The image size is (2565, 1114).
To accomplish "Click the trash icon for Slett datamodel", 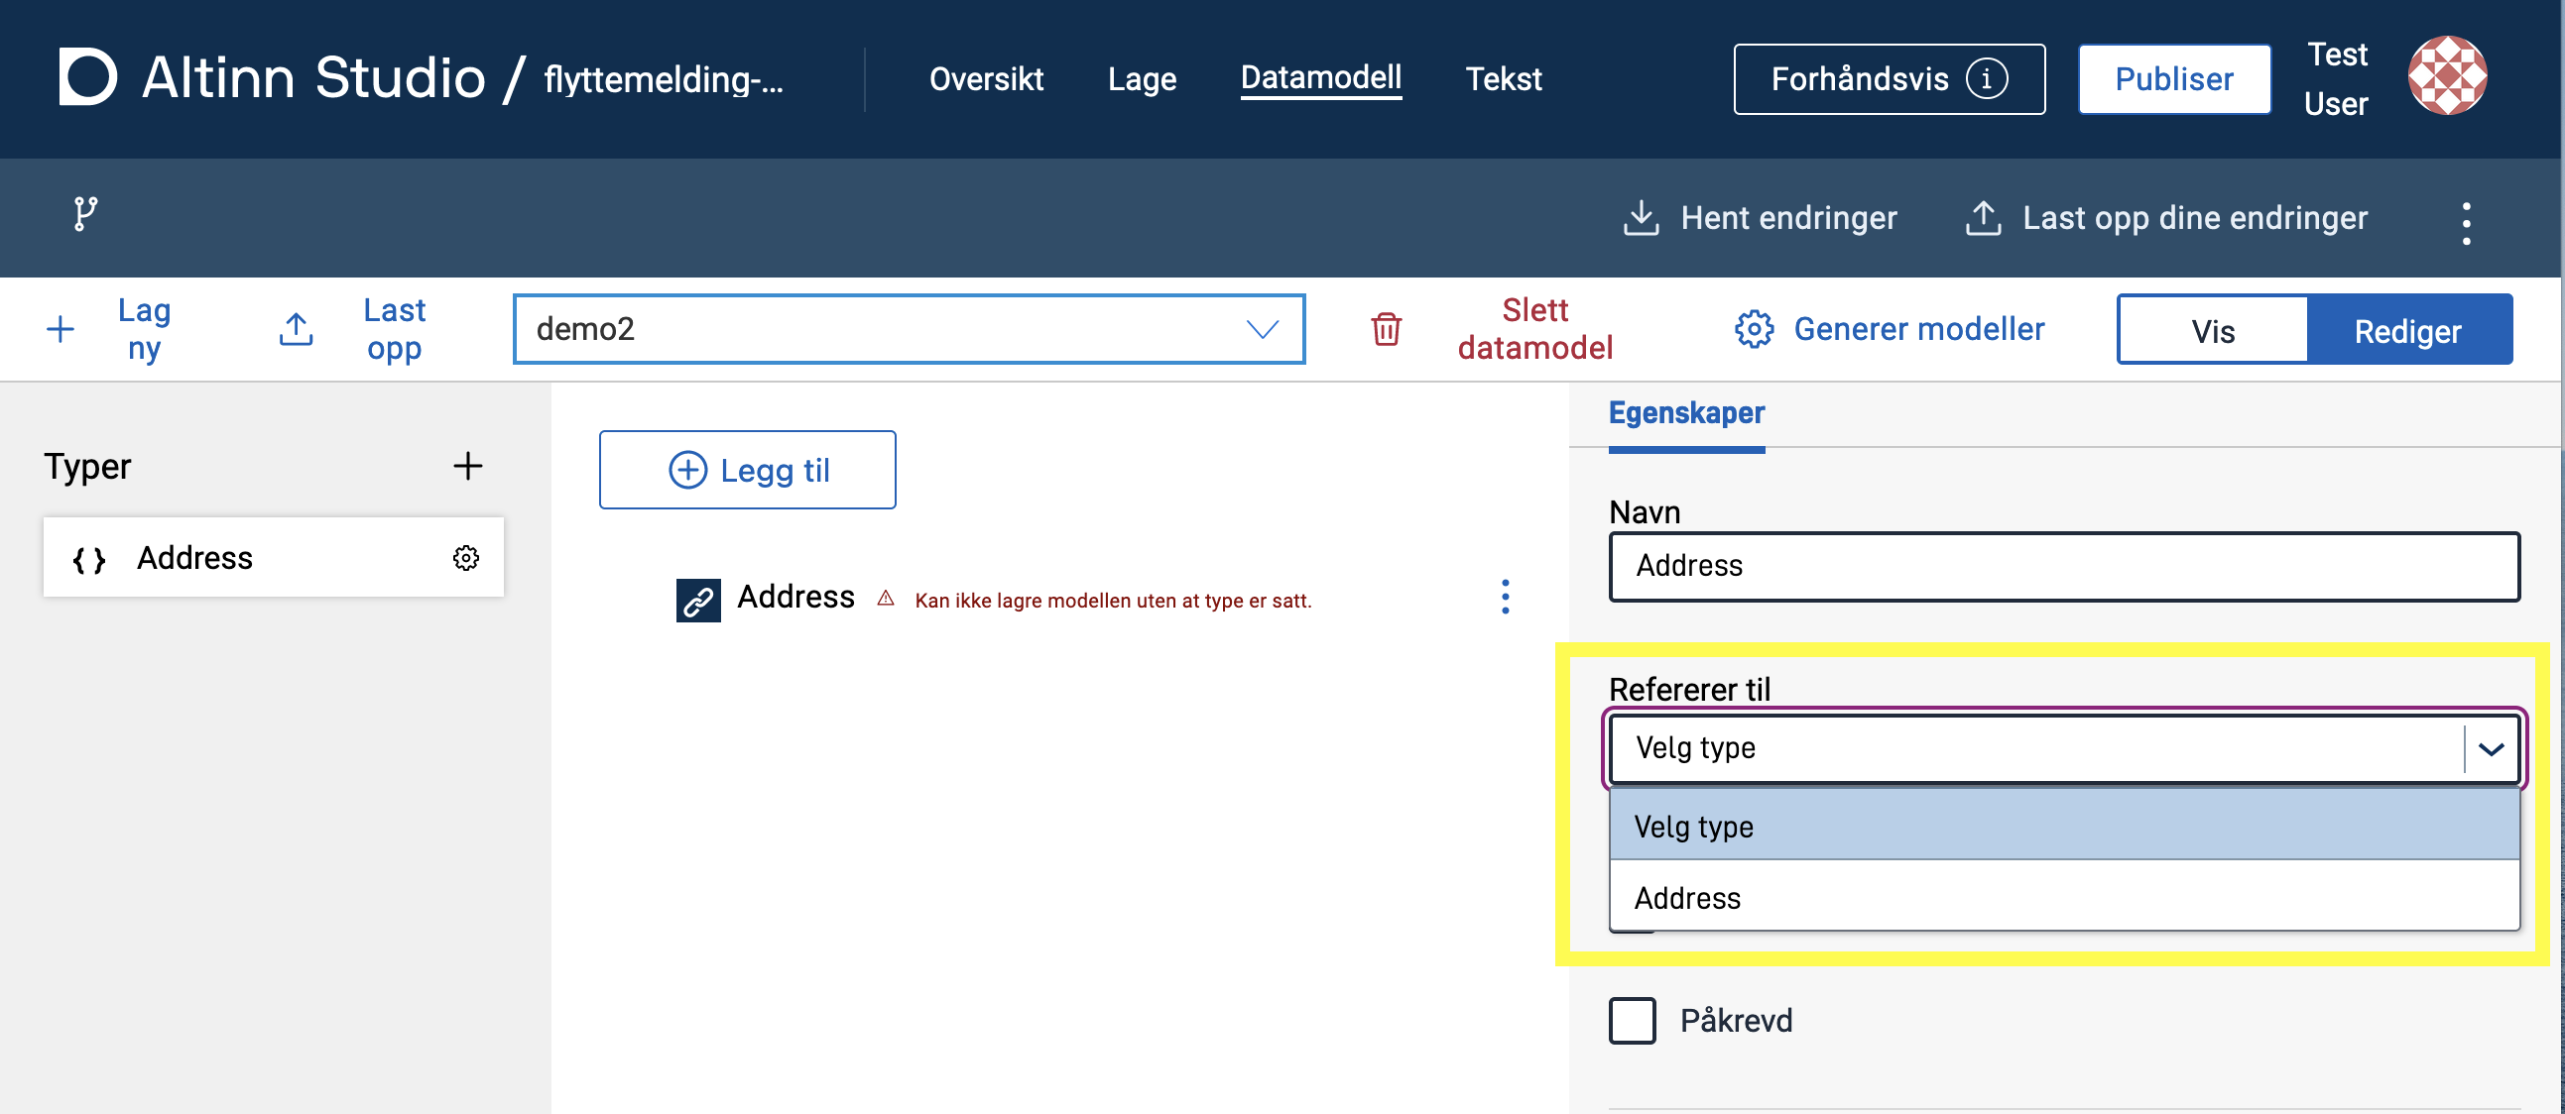I will coord(1386,329).
